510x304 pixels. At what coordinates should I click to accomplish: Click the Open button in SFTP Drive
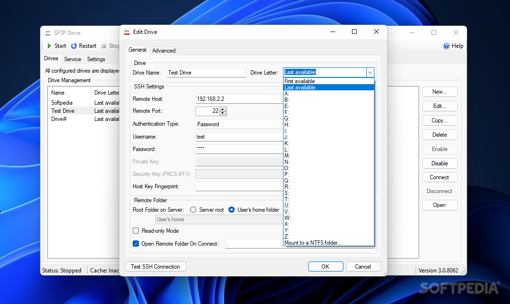pos(440,205)
